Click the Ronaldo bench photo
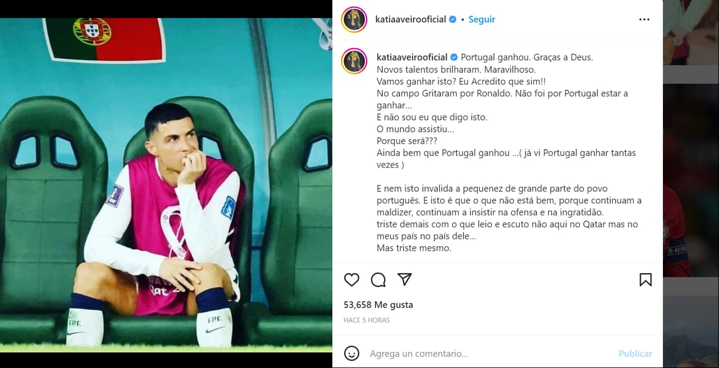719x368 pixels. [166, 185]
